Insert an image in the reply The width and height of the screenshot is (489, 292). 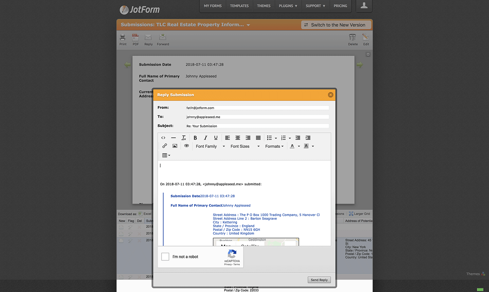175,146
